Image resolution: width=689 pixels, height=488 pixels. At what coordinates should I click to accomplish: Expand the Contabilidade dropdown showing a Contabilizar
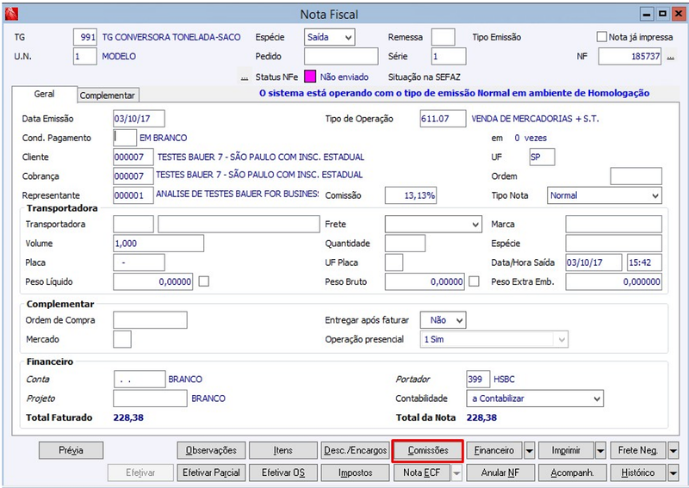[x=535, y=398]
